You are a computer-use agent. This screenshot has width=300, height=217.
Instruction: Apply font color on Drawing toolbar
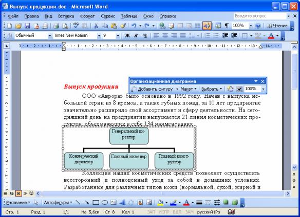pyautogui.click(x=186, y=203)
